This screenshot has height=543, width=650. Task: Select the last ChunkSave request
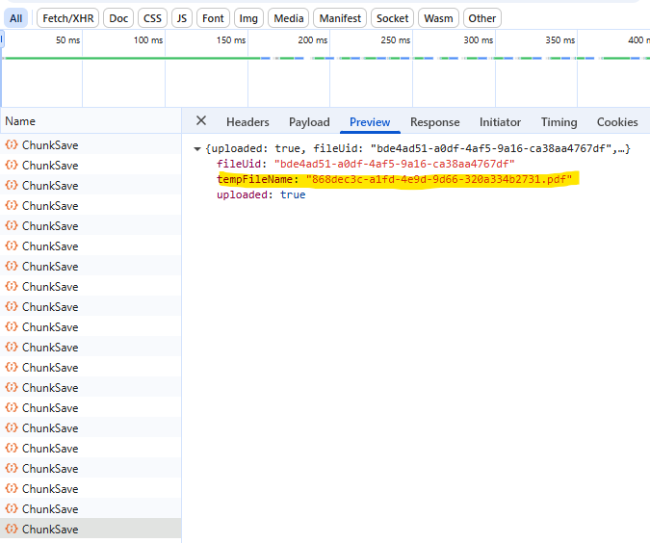click(x=50, y=530)
